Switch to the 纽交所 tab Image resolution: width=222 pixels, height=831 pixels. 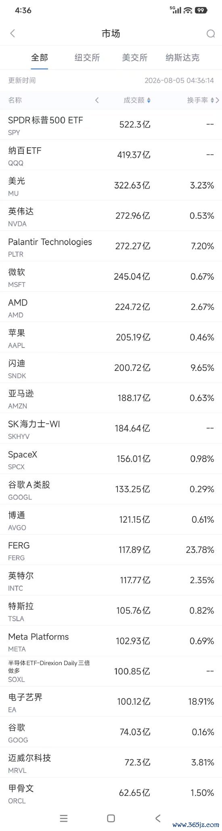coord(87,58)
